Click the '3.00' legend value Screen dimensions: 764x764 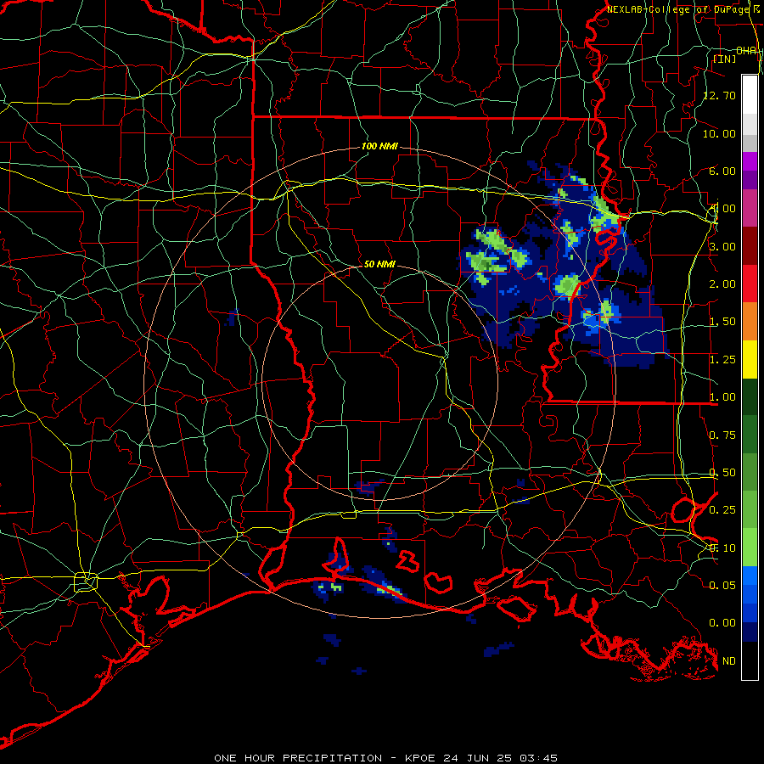click(x=722, y=246)
